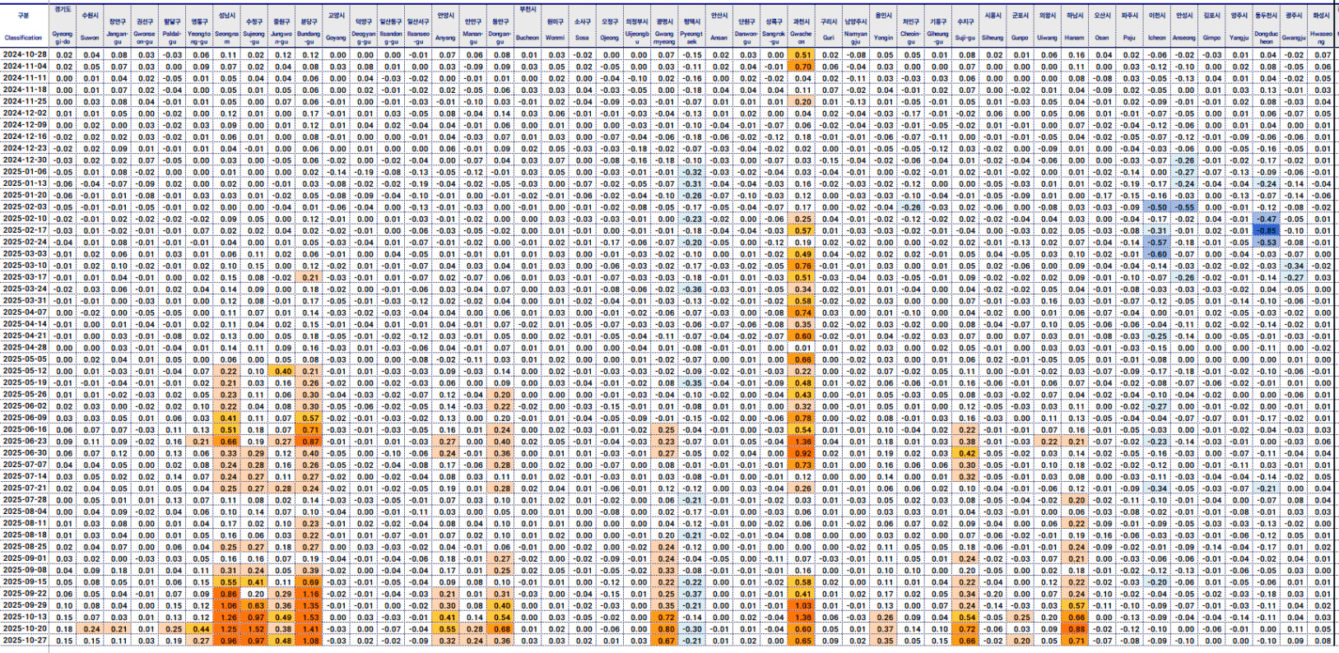The image size is (1339, 653).
Task: Click the 2025-10-27 date row label
Action: (24, 641)
